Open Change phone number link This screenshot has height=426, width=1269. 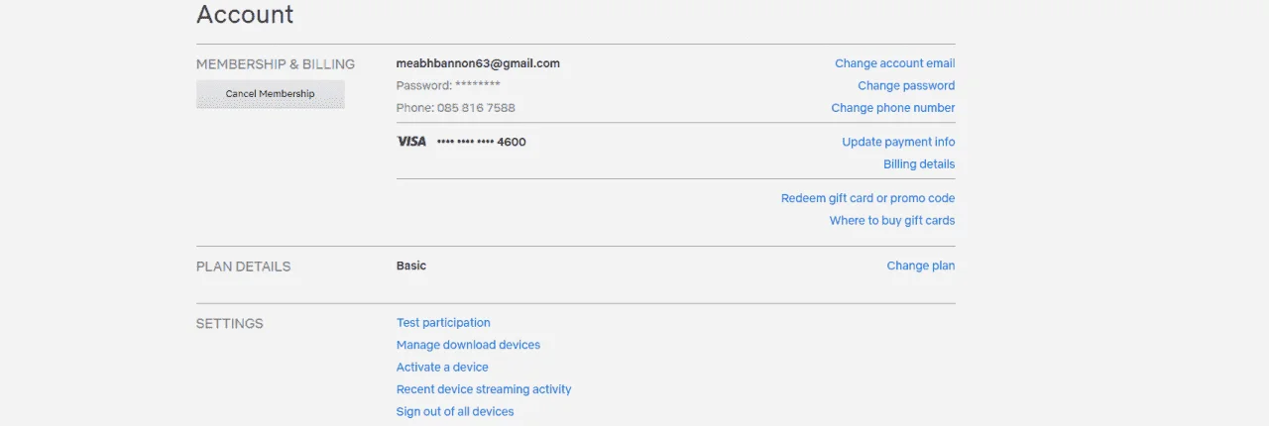pyautogui.click(x=893, y=108)
